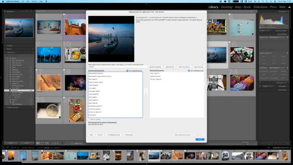Click the Import button

[11, 143]
